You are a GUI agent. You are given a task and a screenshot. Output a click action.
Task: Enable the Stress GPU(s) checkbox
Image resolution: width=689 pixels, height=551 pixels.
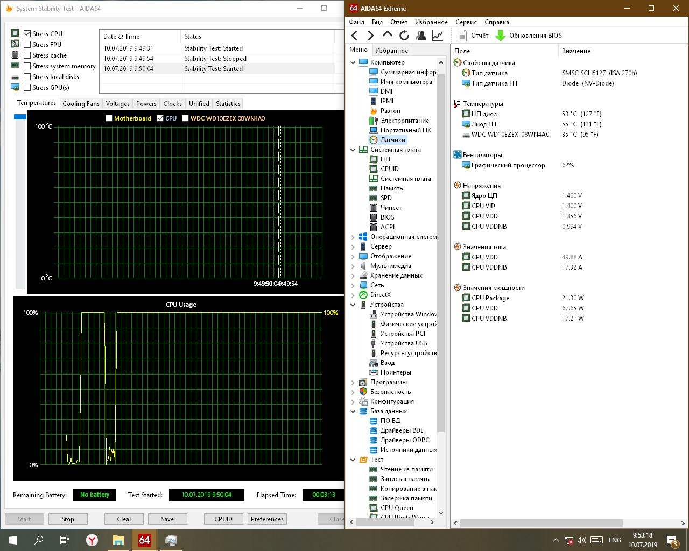27,87
